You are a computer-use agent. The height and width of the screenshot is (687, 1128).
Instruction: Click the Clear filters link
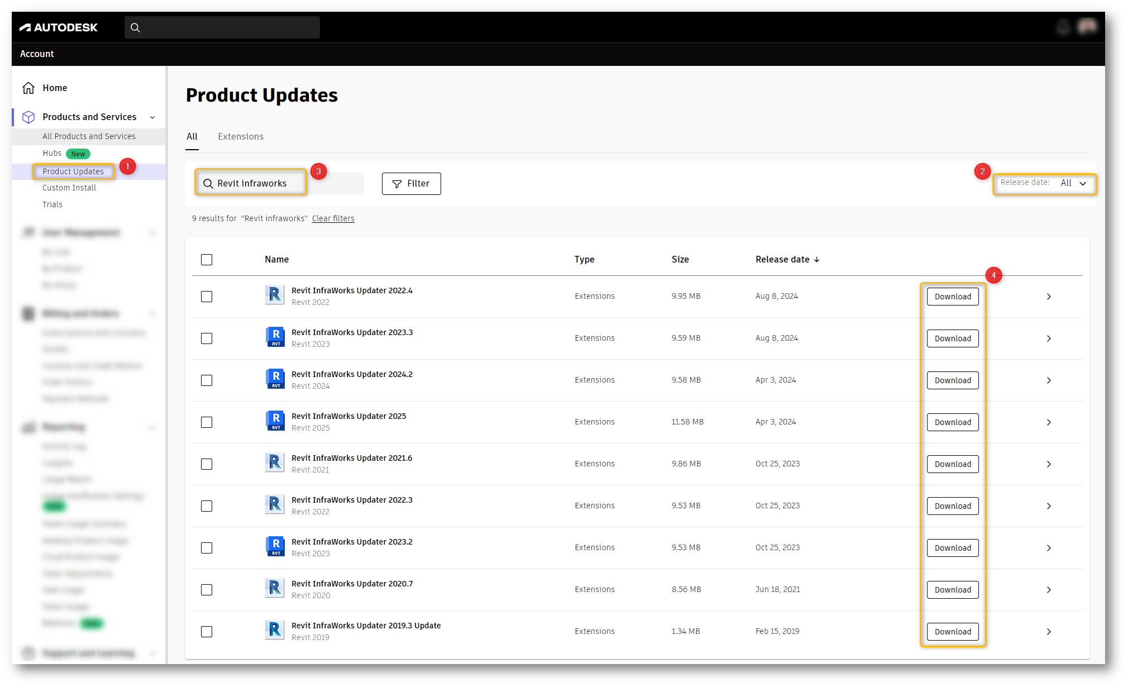tap(333, 218)
